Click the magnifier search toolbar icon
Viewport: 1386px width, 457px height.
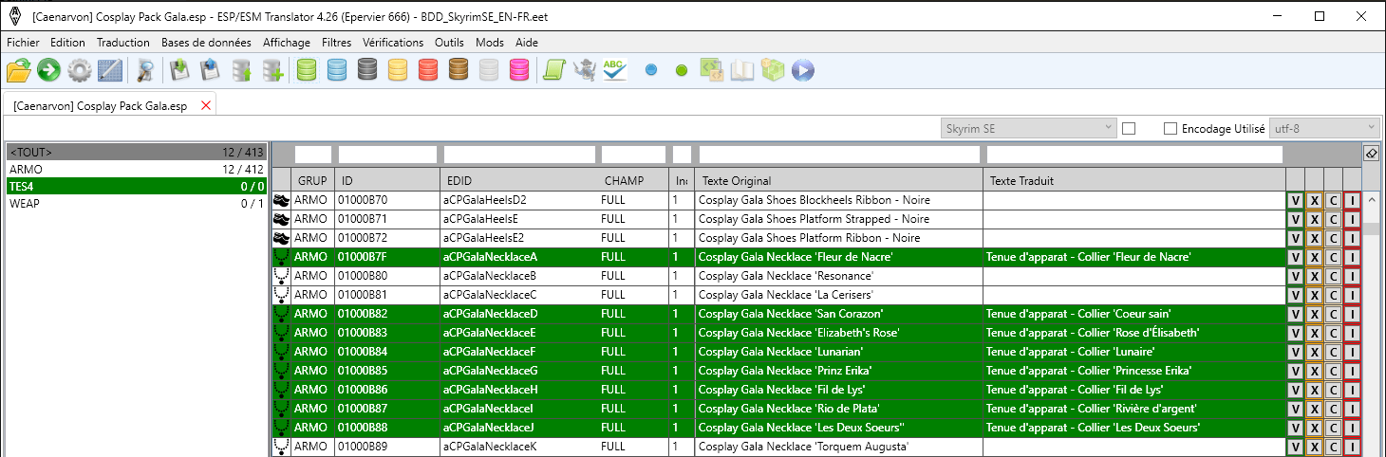[145, 69]
